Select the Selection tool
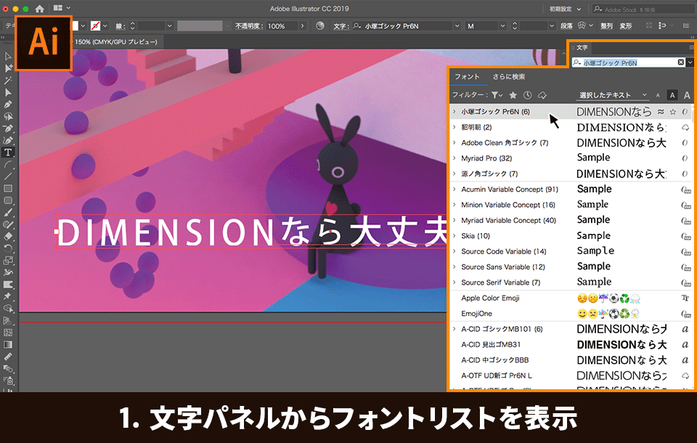This screenshot has height=443, width=697. (7, 57)
